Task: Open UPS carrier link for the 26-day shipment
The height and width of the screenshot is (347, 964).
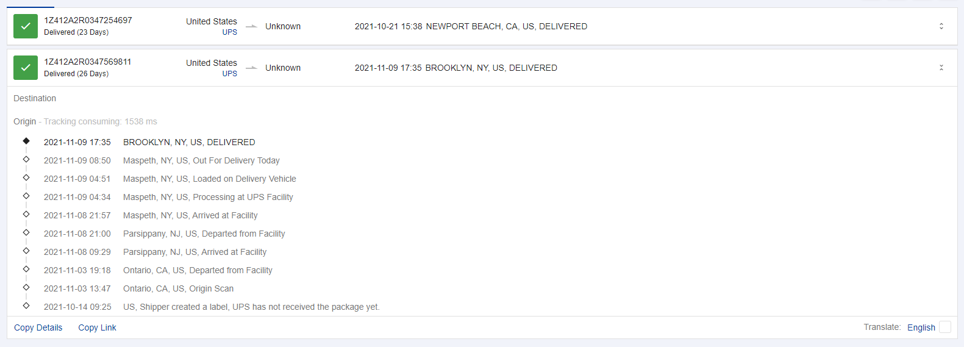Action: coord(229,74)
